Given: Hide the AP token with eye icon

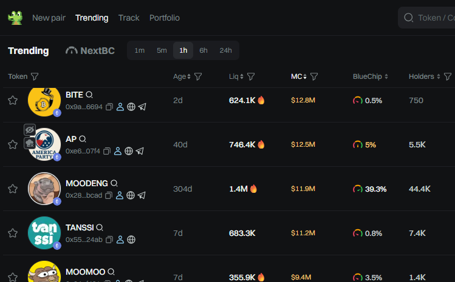Looking at the screenshot, I should pos(30,130).
